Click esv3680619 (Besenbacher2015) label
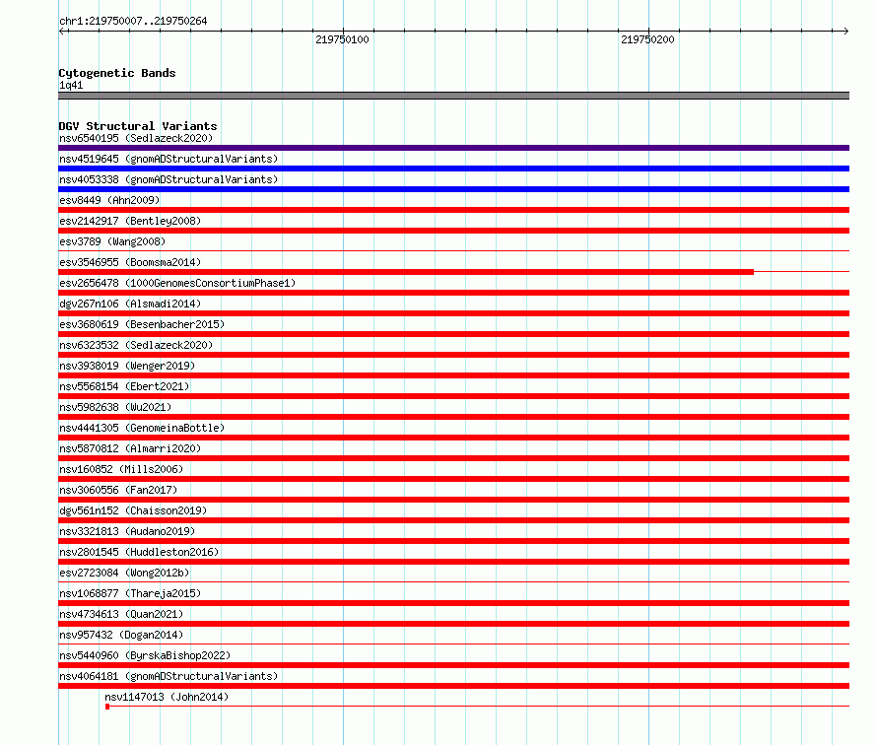 (x=142, y=324)
